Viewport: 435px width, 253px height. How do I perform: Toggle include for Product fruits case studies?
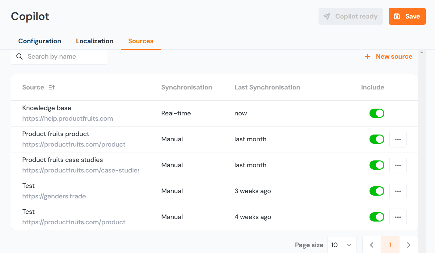(x=377, y=165)
